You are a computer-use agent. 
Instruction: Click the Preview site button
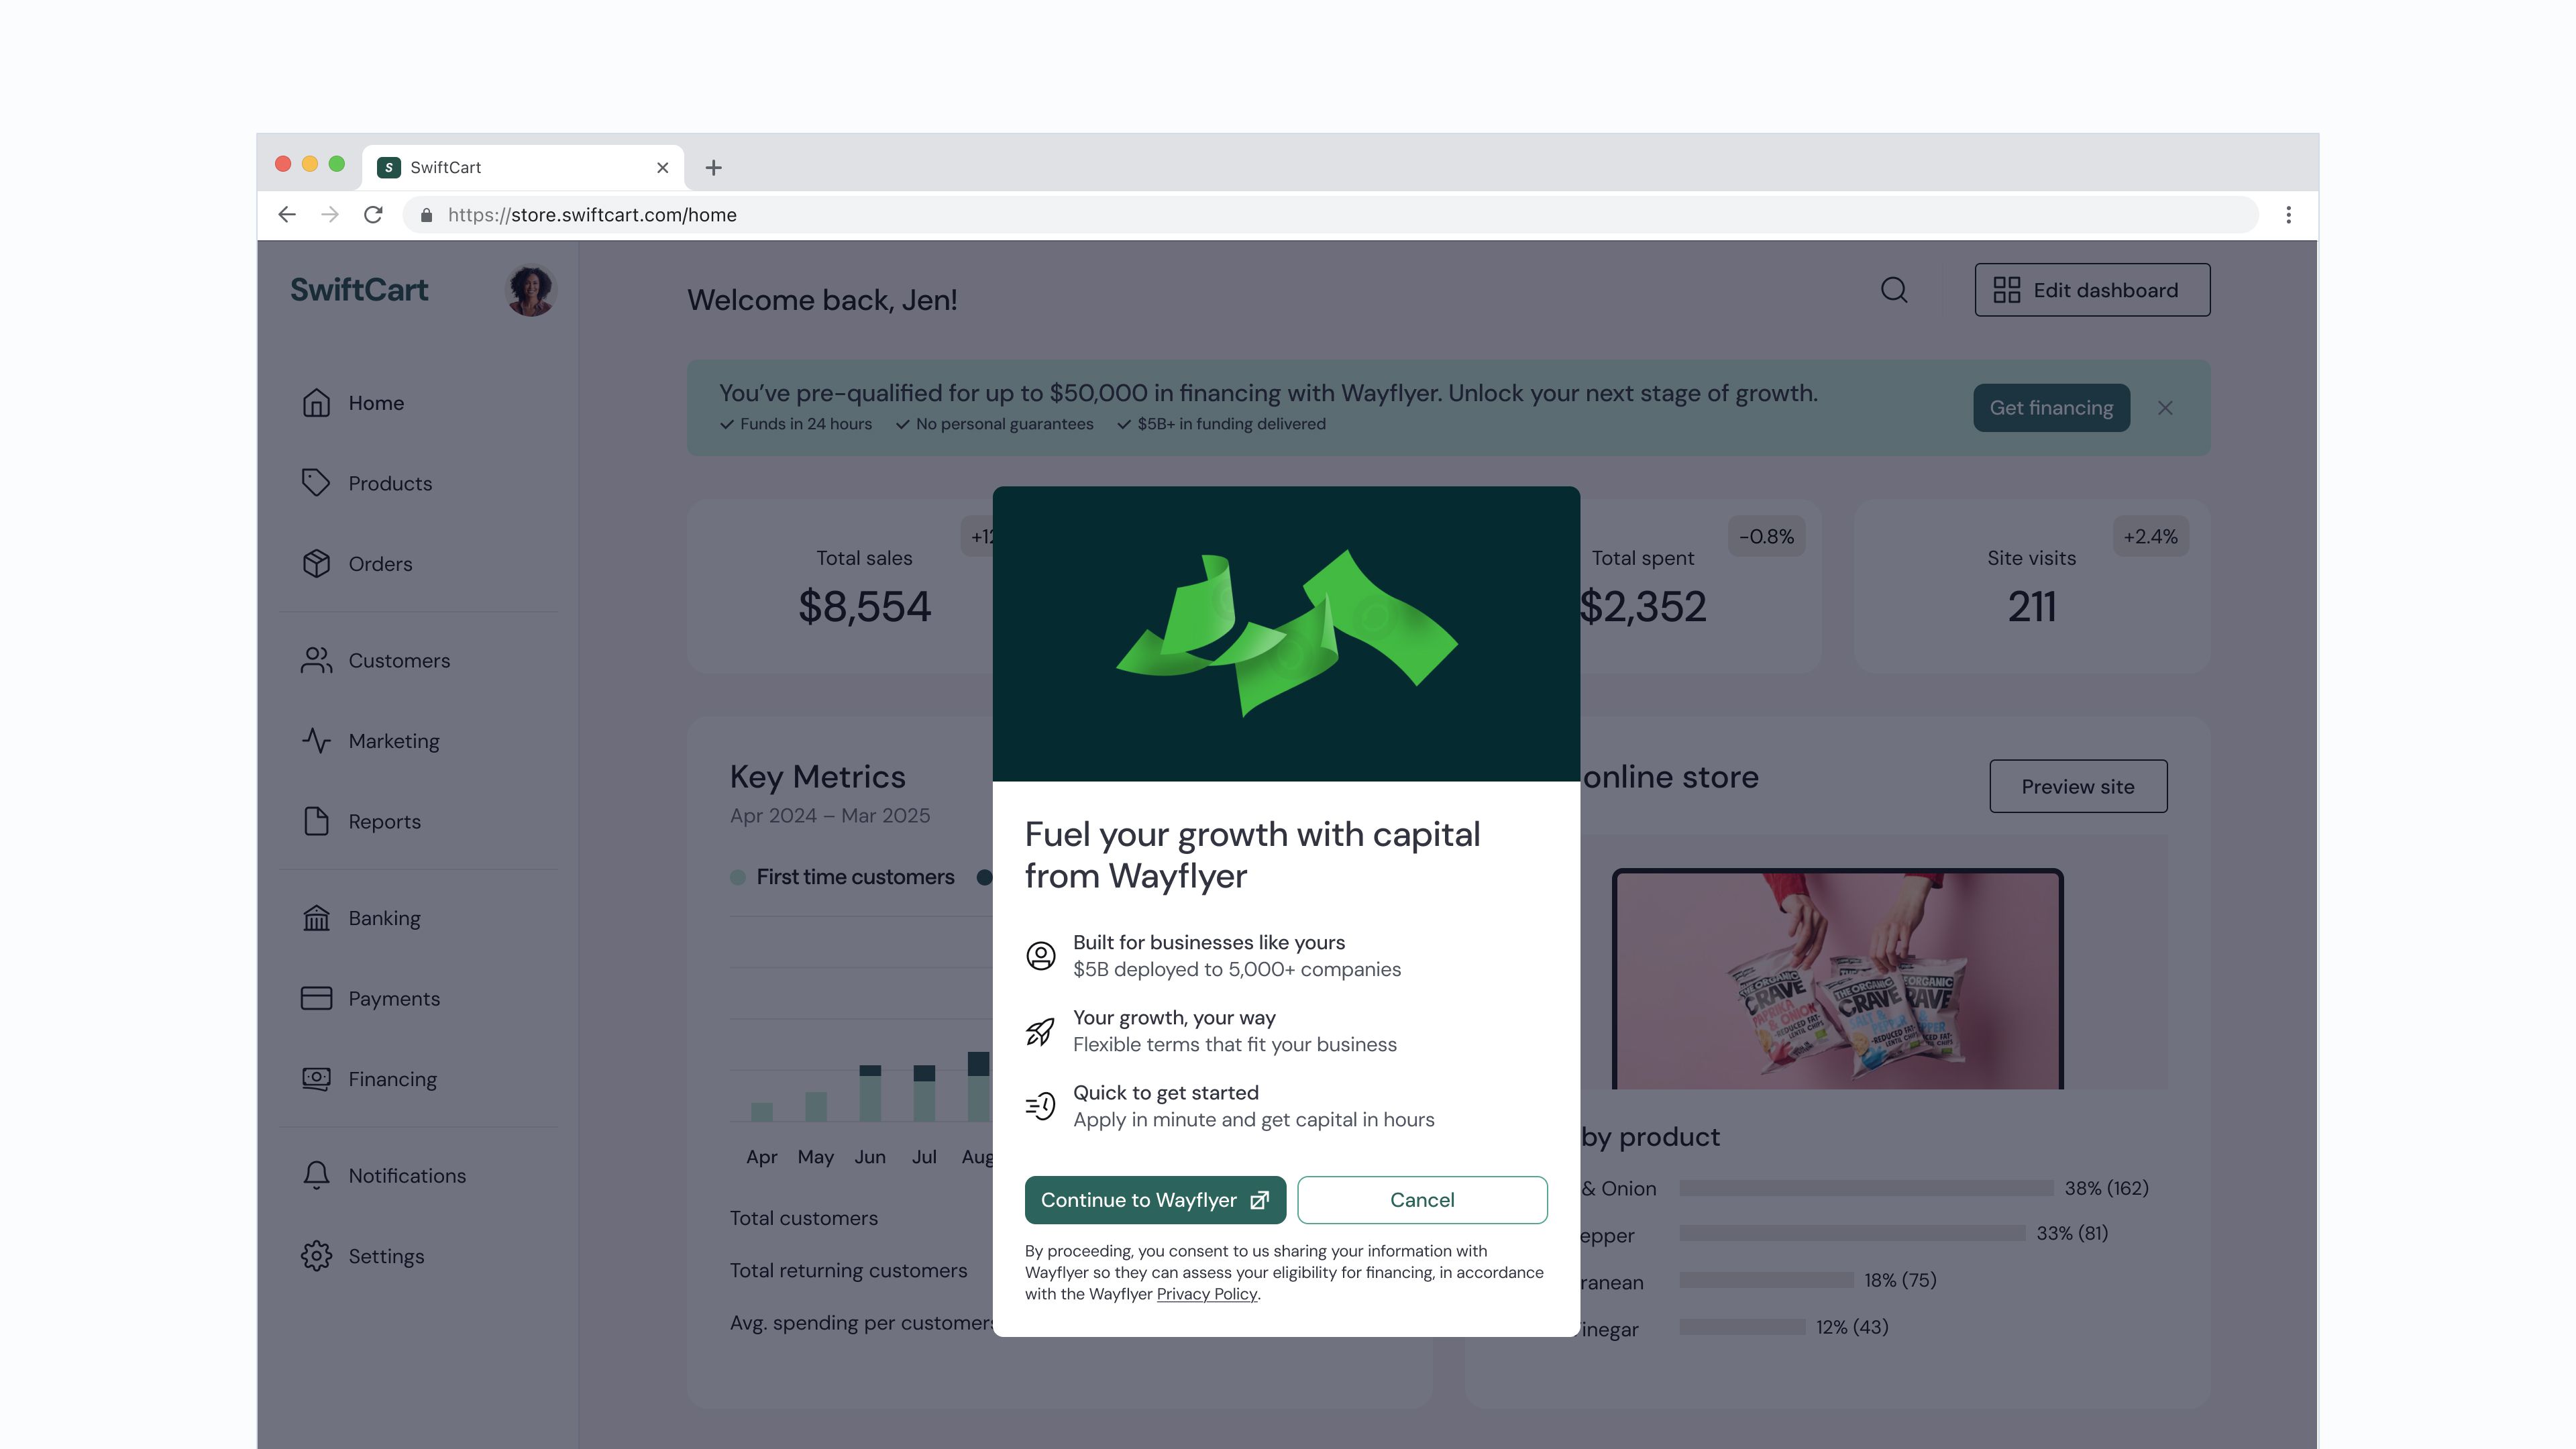pos(2078,786)
